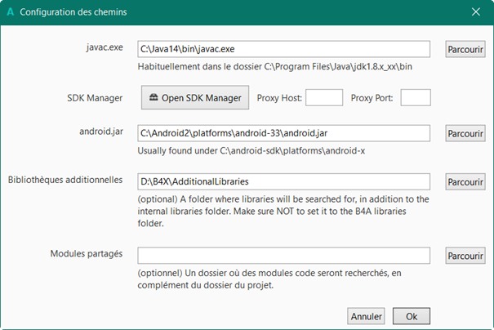Click the Bibliothèques additionnelles folder field
Screen dimensions: 494x330
[284, 181]
